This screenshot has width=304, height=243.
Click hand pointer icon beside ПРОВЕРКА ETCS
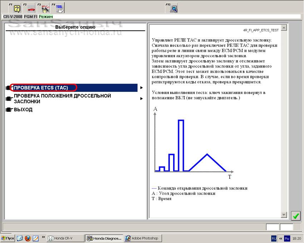point(9,88)
